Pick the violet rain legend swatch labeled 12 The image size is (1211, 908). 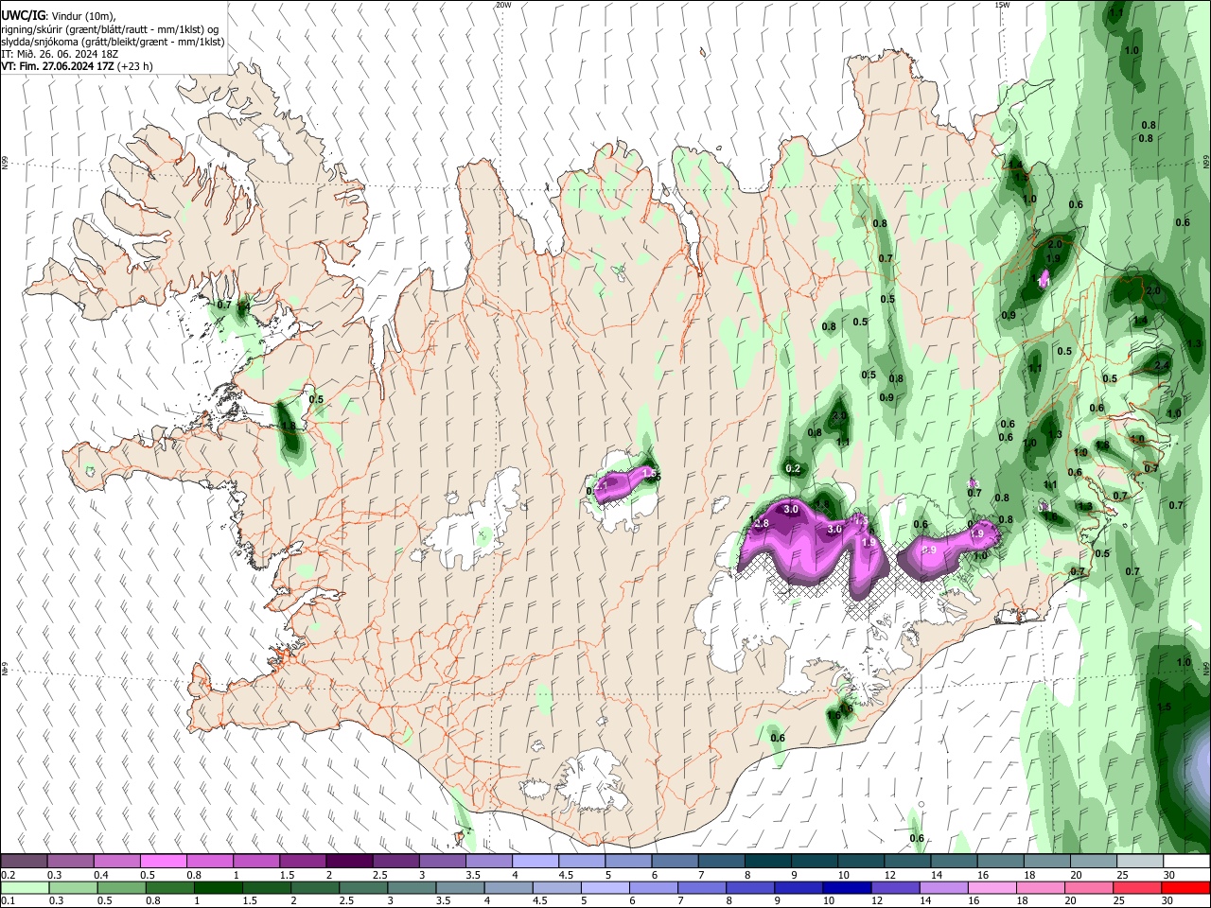point(895,887)
